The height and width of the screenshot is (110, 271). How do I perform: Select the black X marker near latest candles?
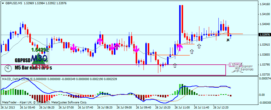coord(228,40)
